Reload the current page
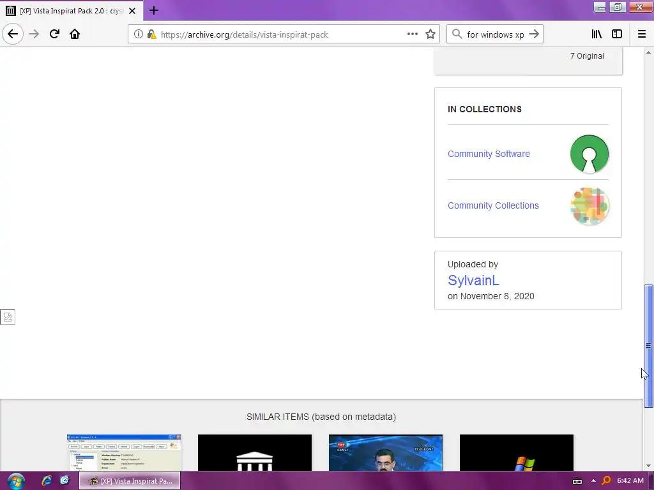Image resolution: width=654 pixels, height=490 pixels. [x=54, y=34]
